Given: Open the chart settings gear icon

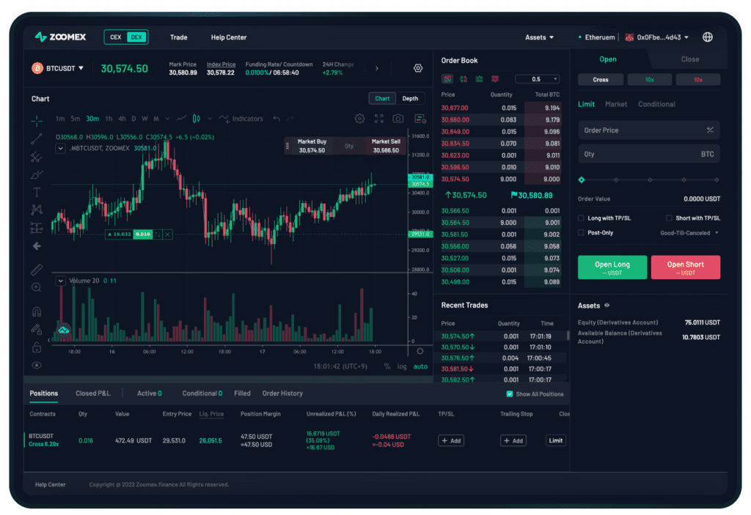Looking at the screenshot, I should (x=359, y=119).
